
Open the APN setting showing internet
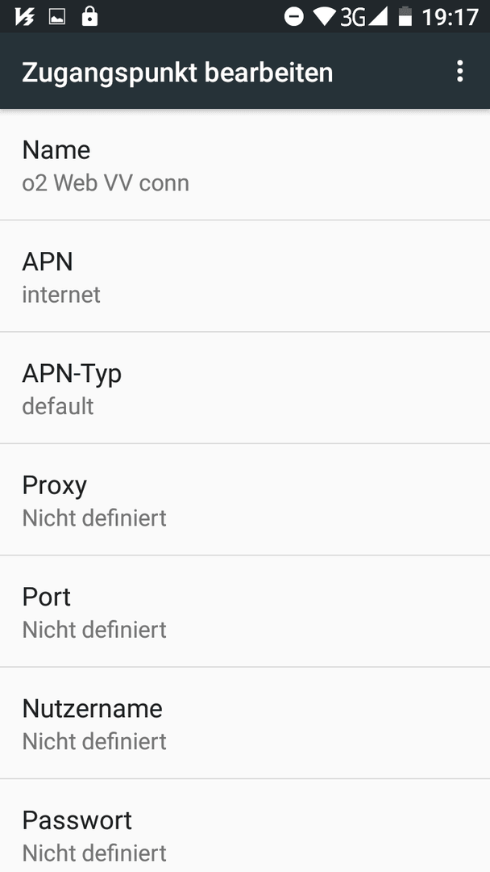click(245, 276)
